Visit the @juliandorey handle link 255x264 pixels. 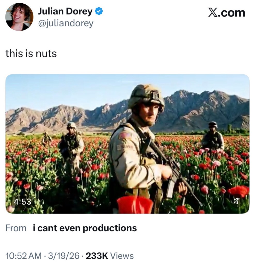point(66,23)
